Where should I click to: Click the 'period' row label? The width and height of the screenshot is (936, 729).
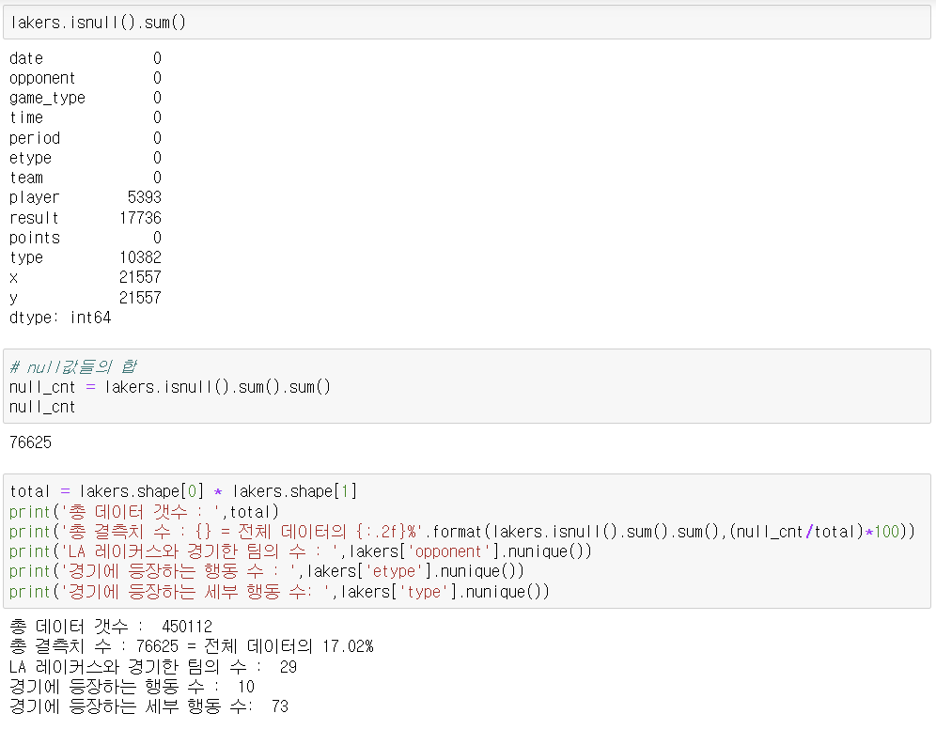[35, 138]
